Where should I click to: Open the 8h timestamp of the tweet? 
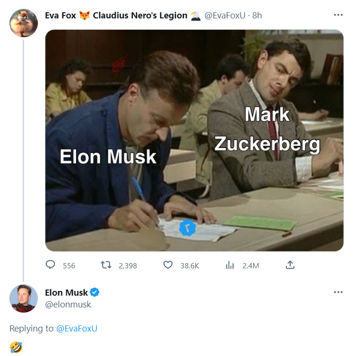coord(257,16)
